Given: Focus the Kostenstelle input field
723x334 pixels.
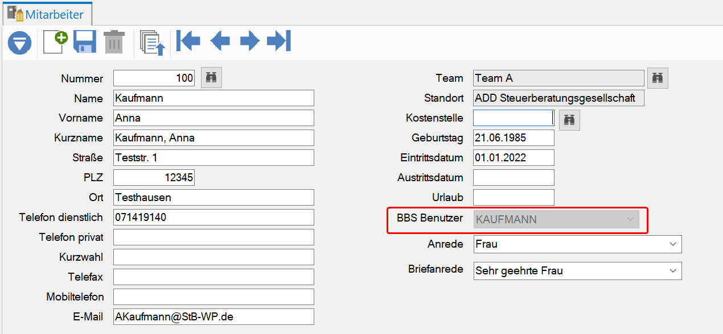Looking at the screenshot, I should click(514, 118).
